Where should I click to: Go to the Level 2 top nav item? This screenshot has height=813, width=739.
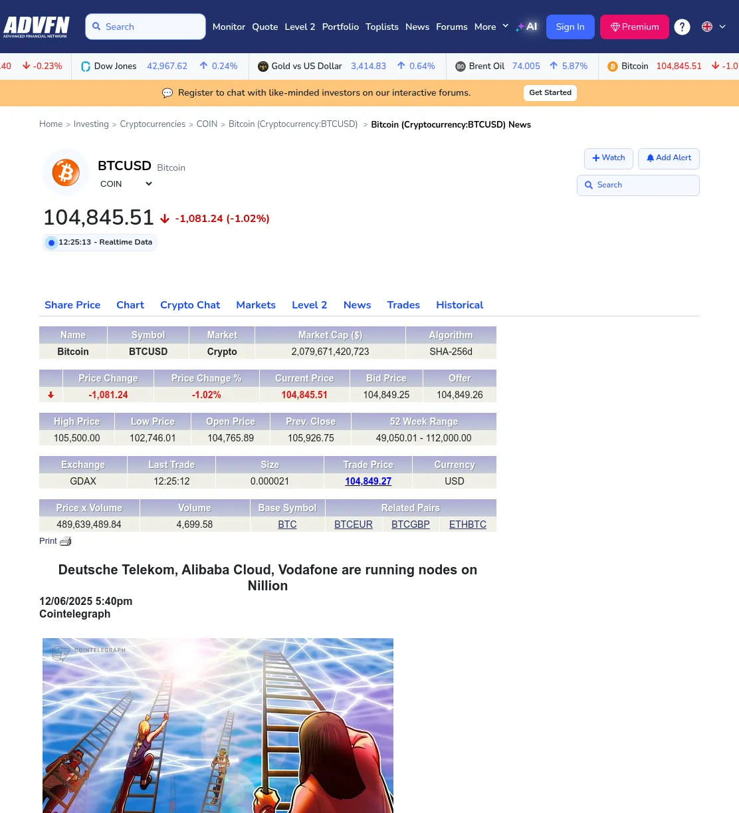[x=300, y=27]
